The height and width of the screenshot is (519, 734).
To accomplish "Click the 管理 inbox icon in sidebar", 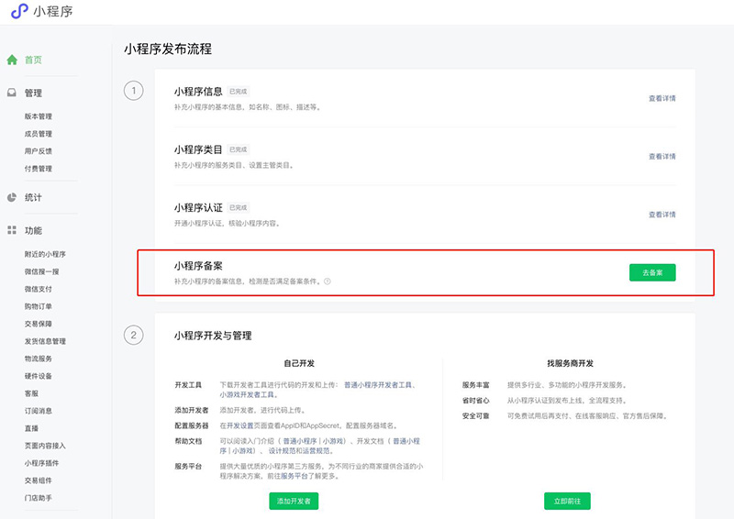I will pos(12,93).
